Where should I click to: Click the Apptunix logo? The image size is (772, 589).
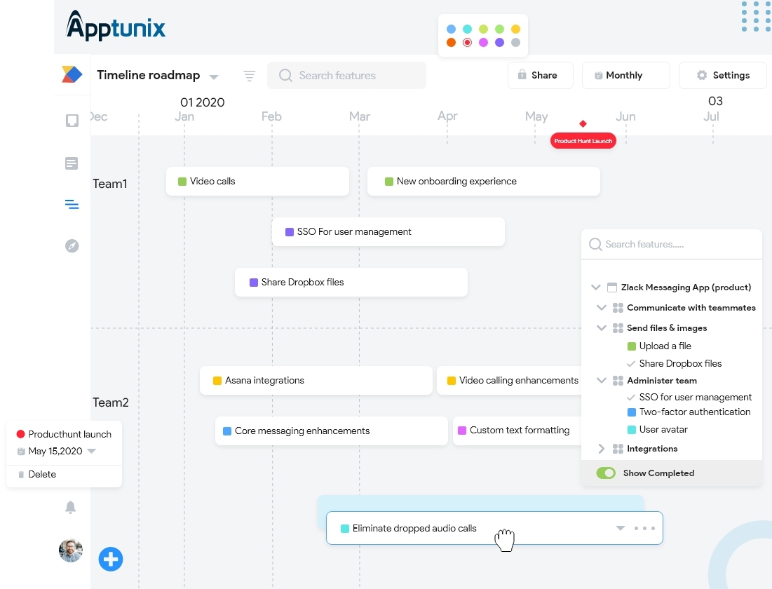tap(115, 26)
